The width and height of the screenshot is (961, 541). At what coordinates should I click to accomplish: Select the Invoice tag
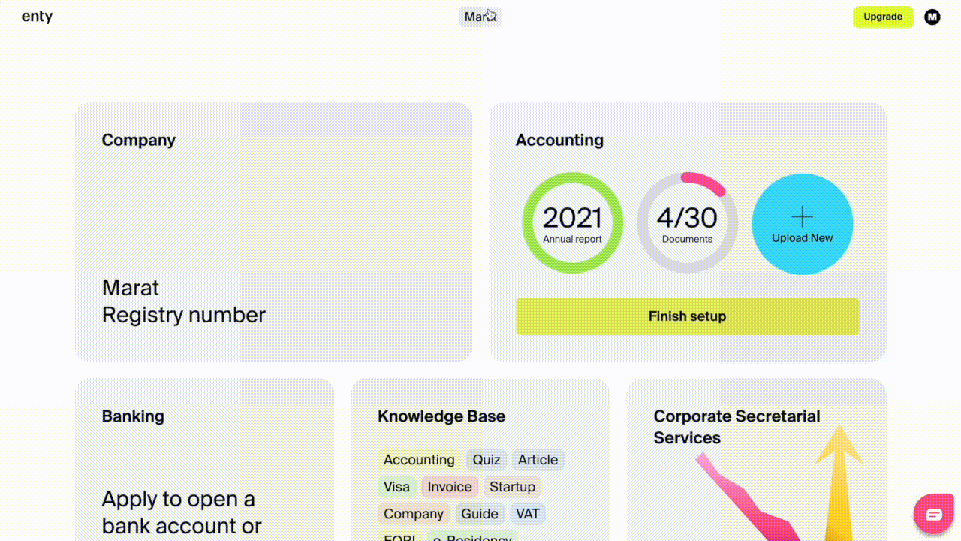(449, 487)
